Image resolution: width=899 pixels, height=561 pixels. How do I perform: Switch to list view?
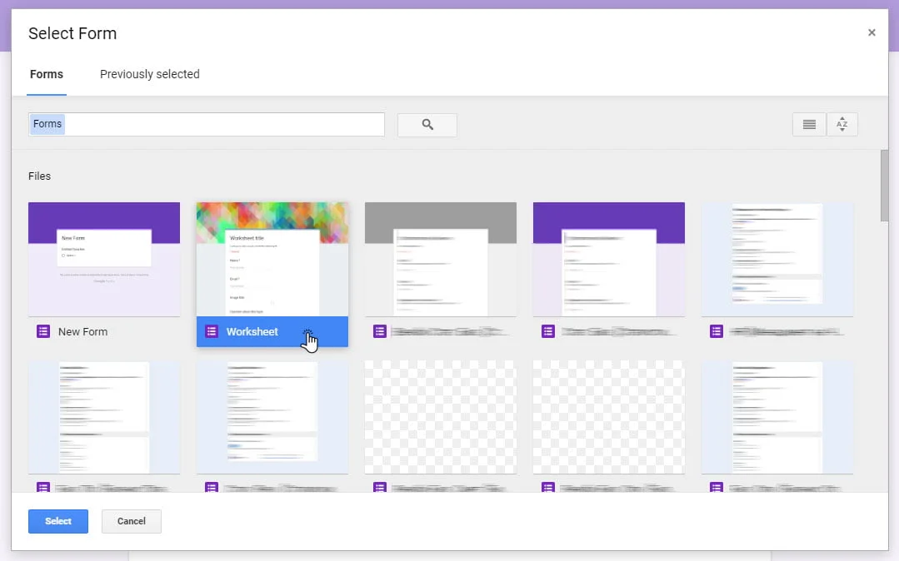coord(809,124)
